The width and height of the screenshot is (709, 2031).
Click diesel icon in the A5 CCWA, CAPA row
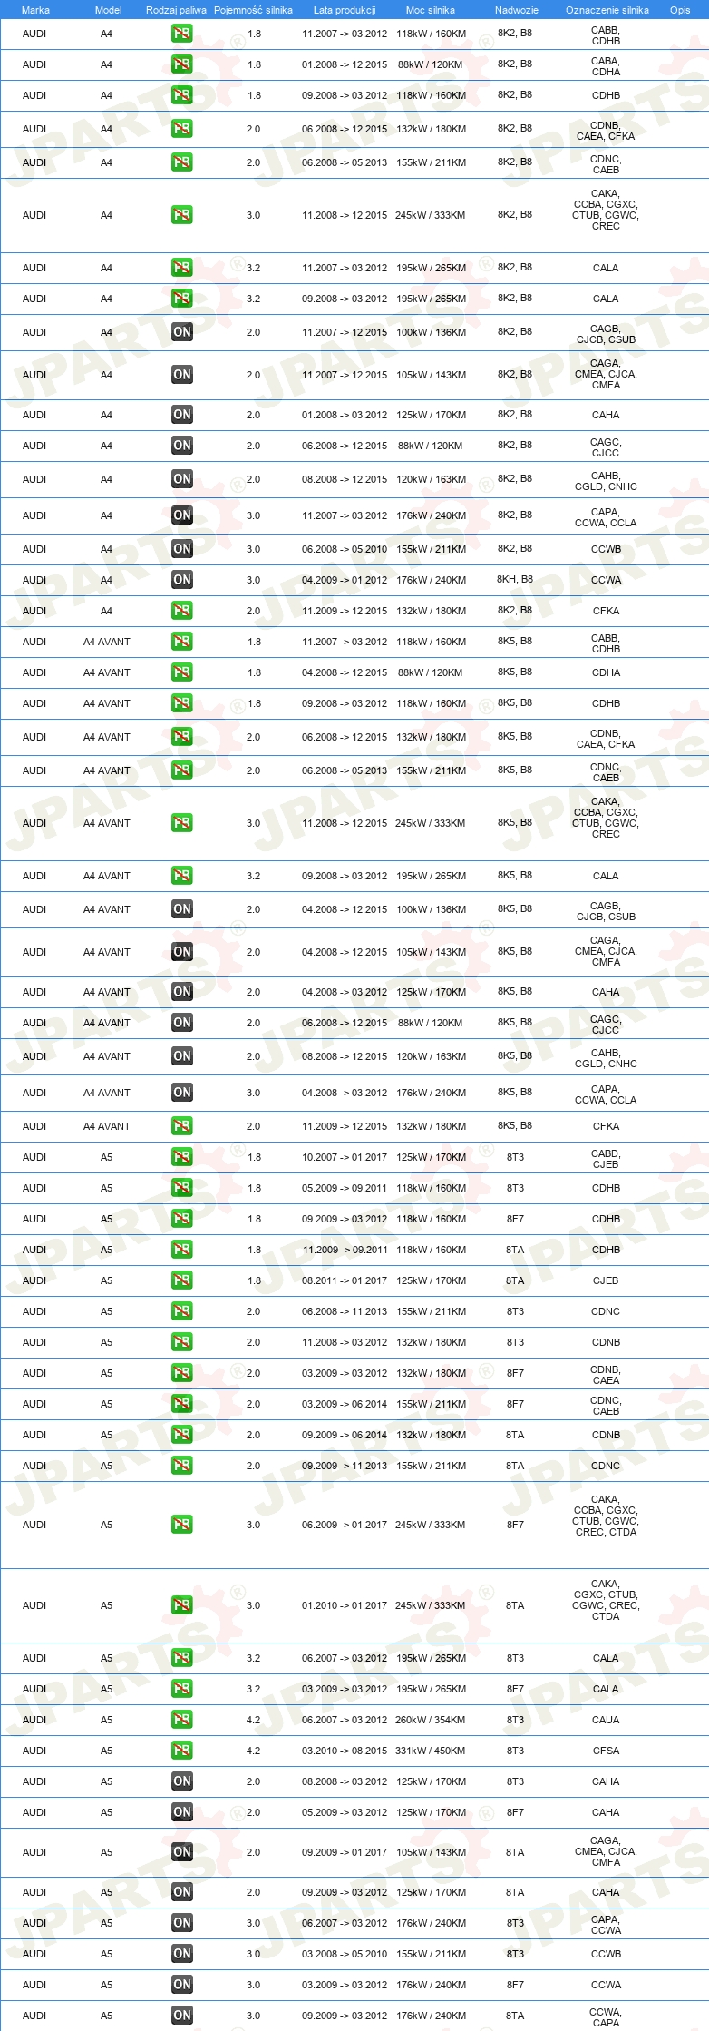pyautogui.click(x=182, y=2016)
